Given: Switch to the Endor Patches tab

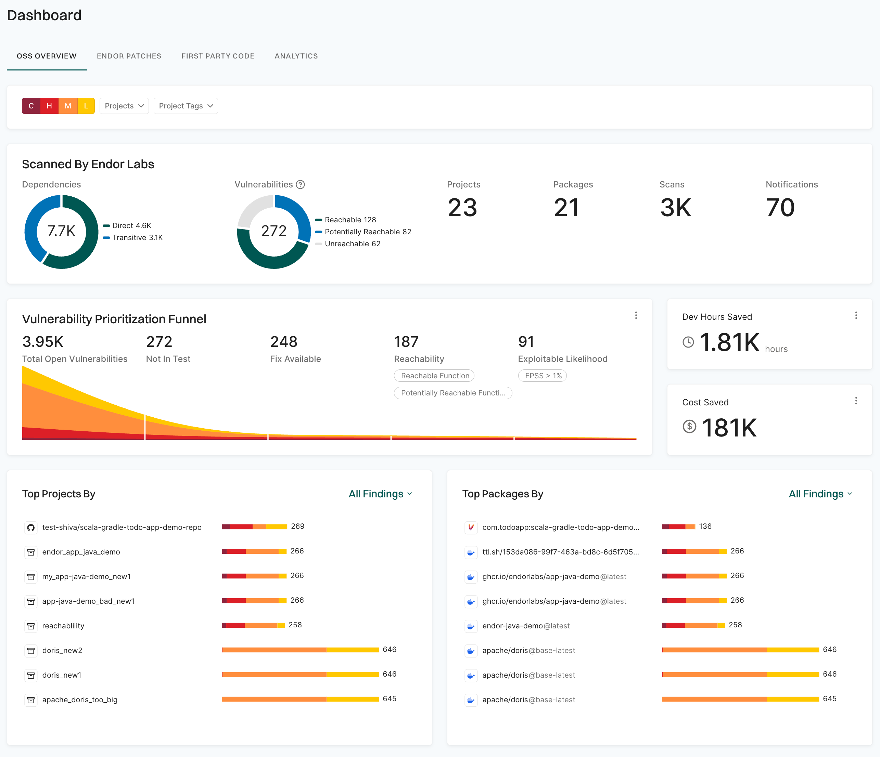Looking at the screenshot, I should coord(129,56).
